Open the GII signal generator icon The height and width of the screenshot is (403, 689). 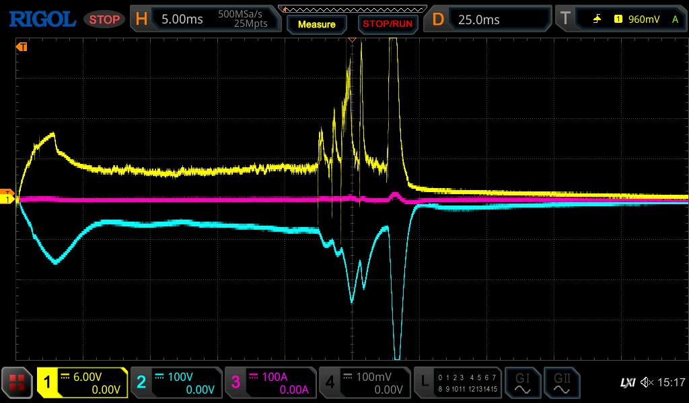tap(561, 383)
